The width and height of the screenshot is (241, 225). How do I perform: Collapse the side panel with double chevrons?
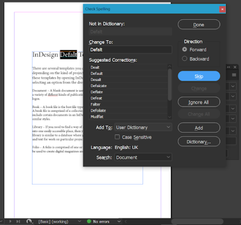tap(229, 67)
